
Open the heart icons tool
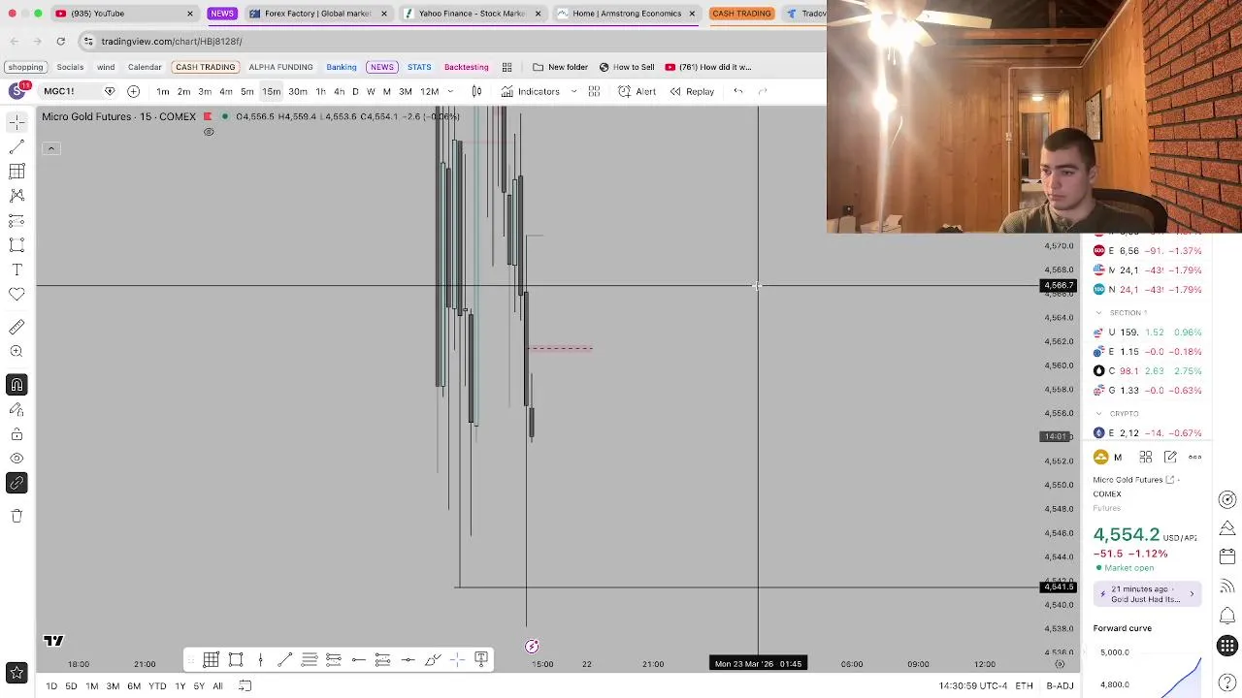(16, 294)
